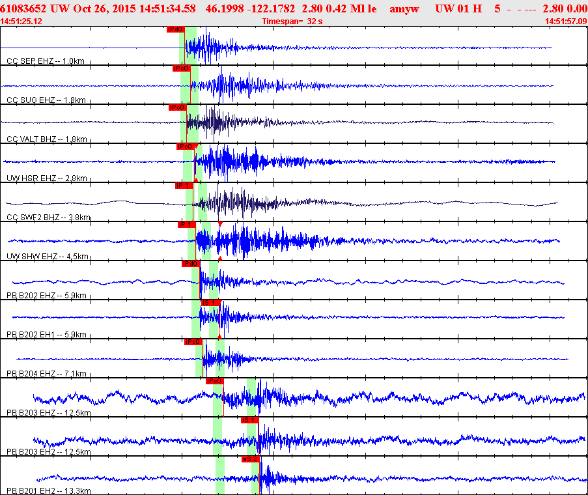This screenshot has width=588, height=495.
Task: Select the iPc0 pick flag on PB B203 EHZ trace
Action: [x=214, y=380]
